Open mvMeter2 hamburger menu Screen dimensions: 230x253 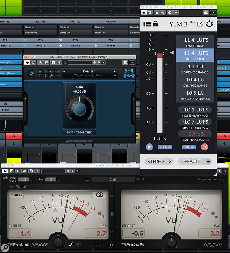pyautogui.click(x=87, y=179)
